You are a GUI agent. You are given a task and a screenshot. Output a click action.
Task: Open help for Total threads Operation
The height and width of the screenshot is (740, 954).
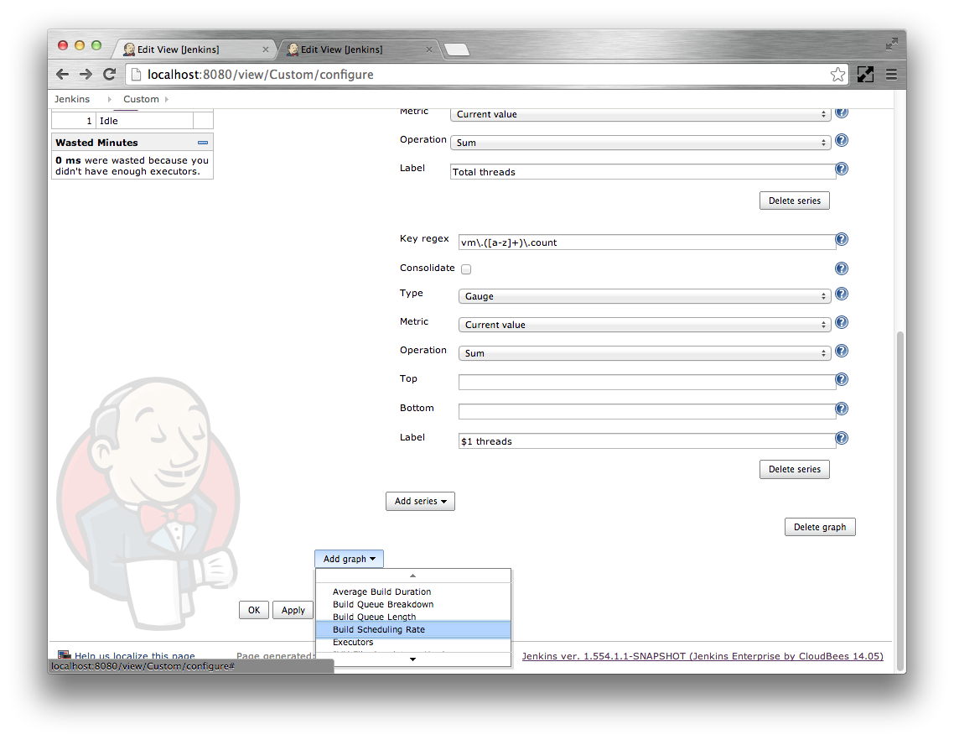[842, 141]
